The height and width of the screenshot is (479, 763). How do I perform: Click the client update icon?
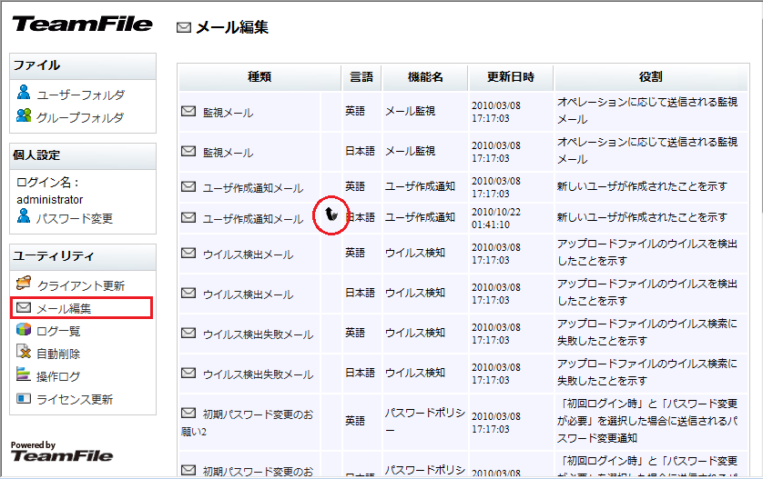click(24, 284)
